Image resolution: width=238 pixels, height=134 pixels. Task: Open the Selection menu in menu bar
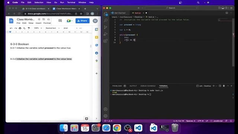tap(39, 3)
